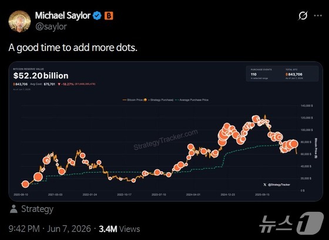Click the first purchase dot at 2020-08-10
Screen dimensions: 329x240
click(25, 184)
